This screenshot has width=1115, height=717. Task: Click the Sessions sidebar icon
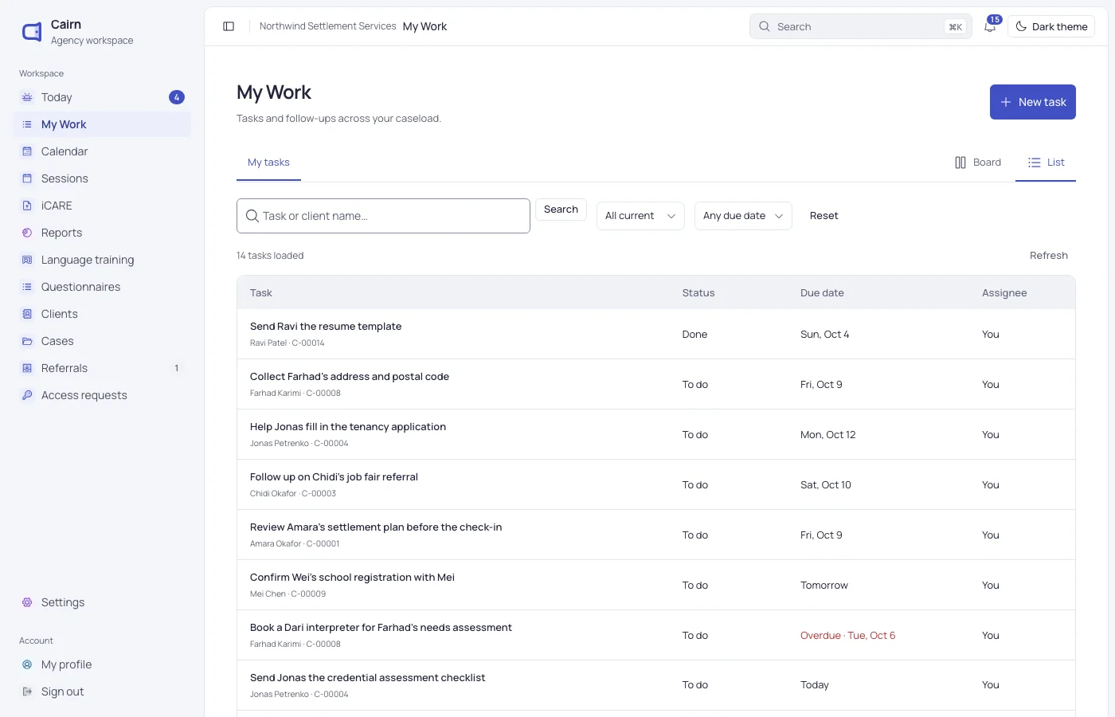click(x=27, y=178)
